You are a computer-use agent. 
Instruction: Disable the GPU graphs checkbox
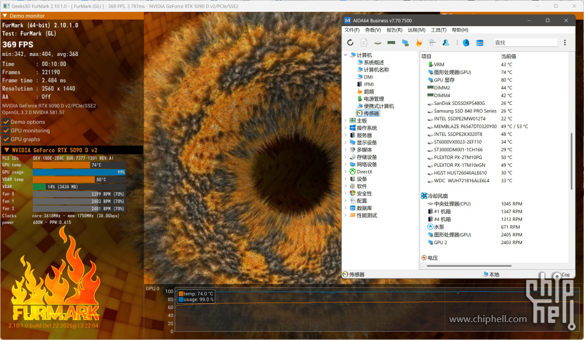tap(6, 139)
